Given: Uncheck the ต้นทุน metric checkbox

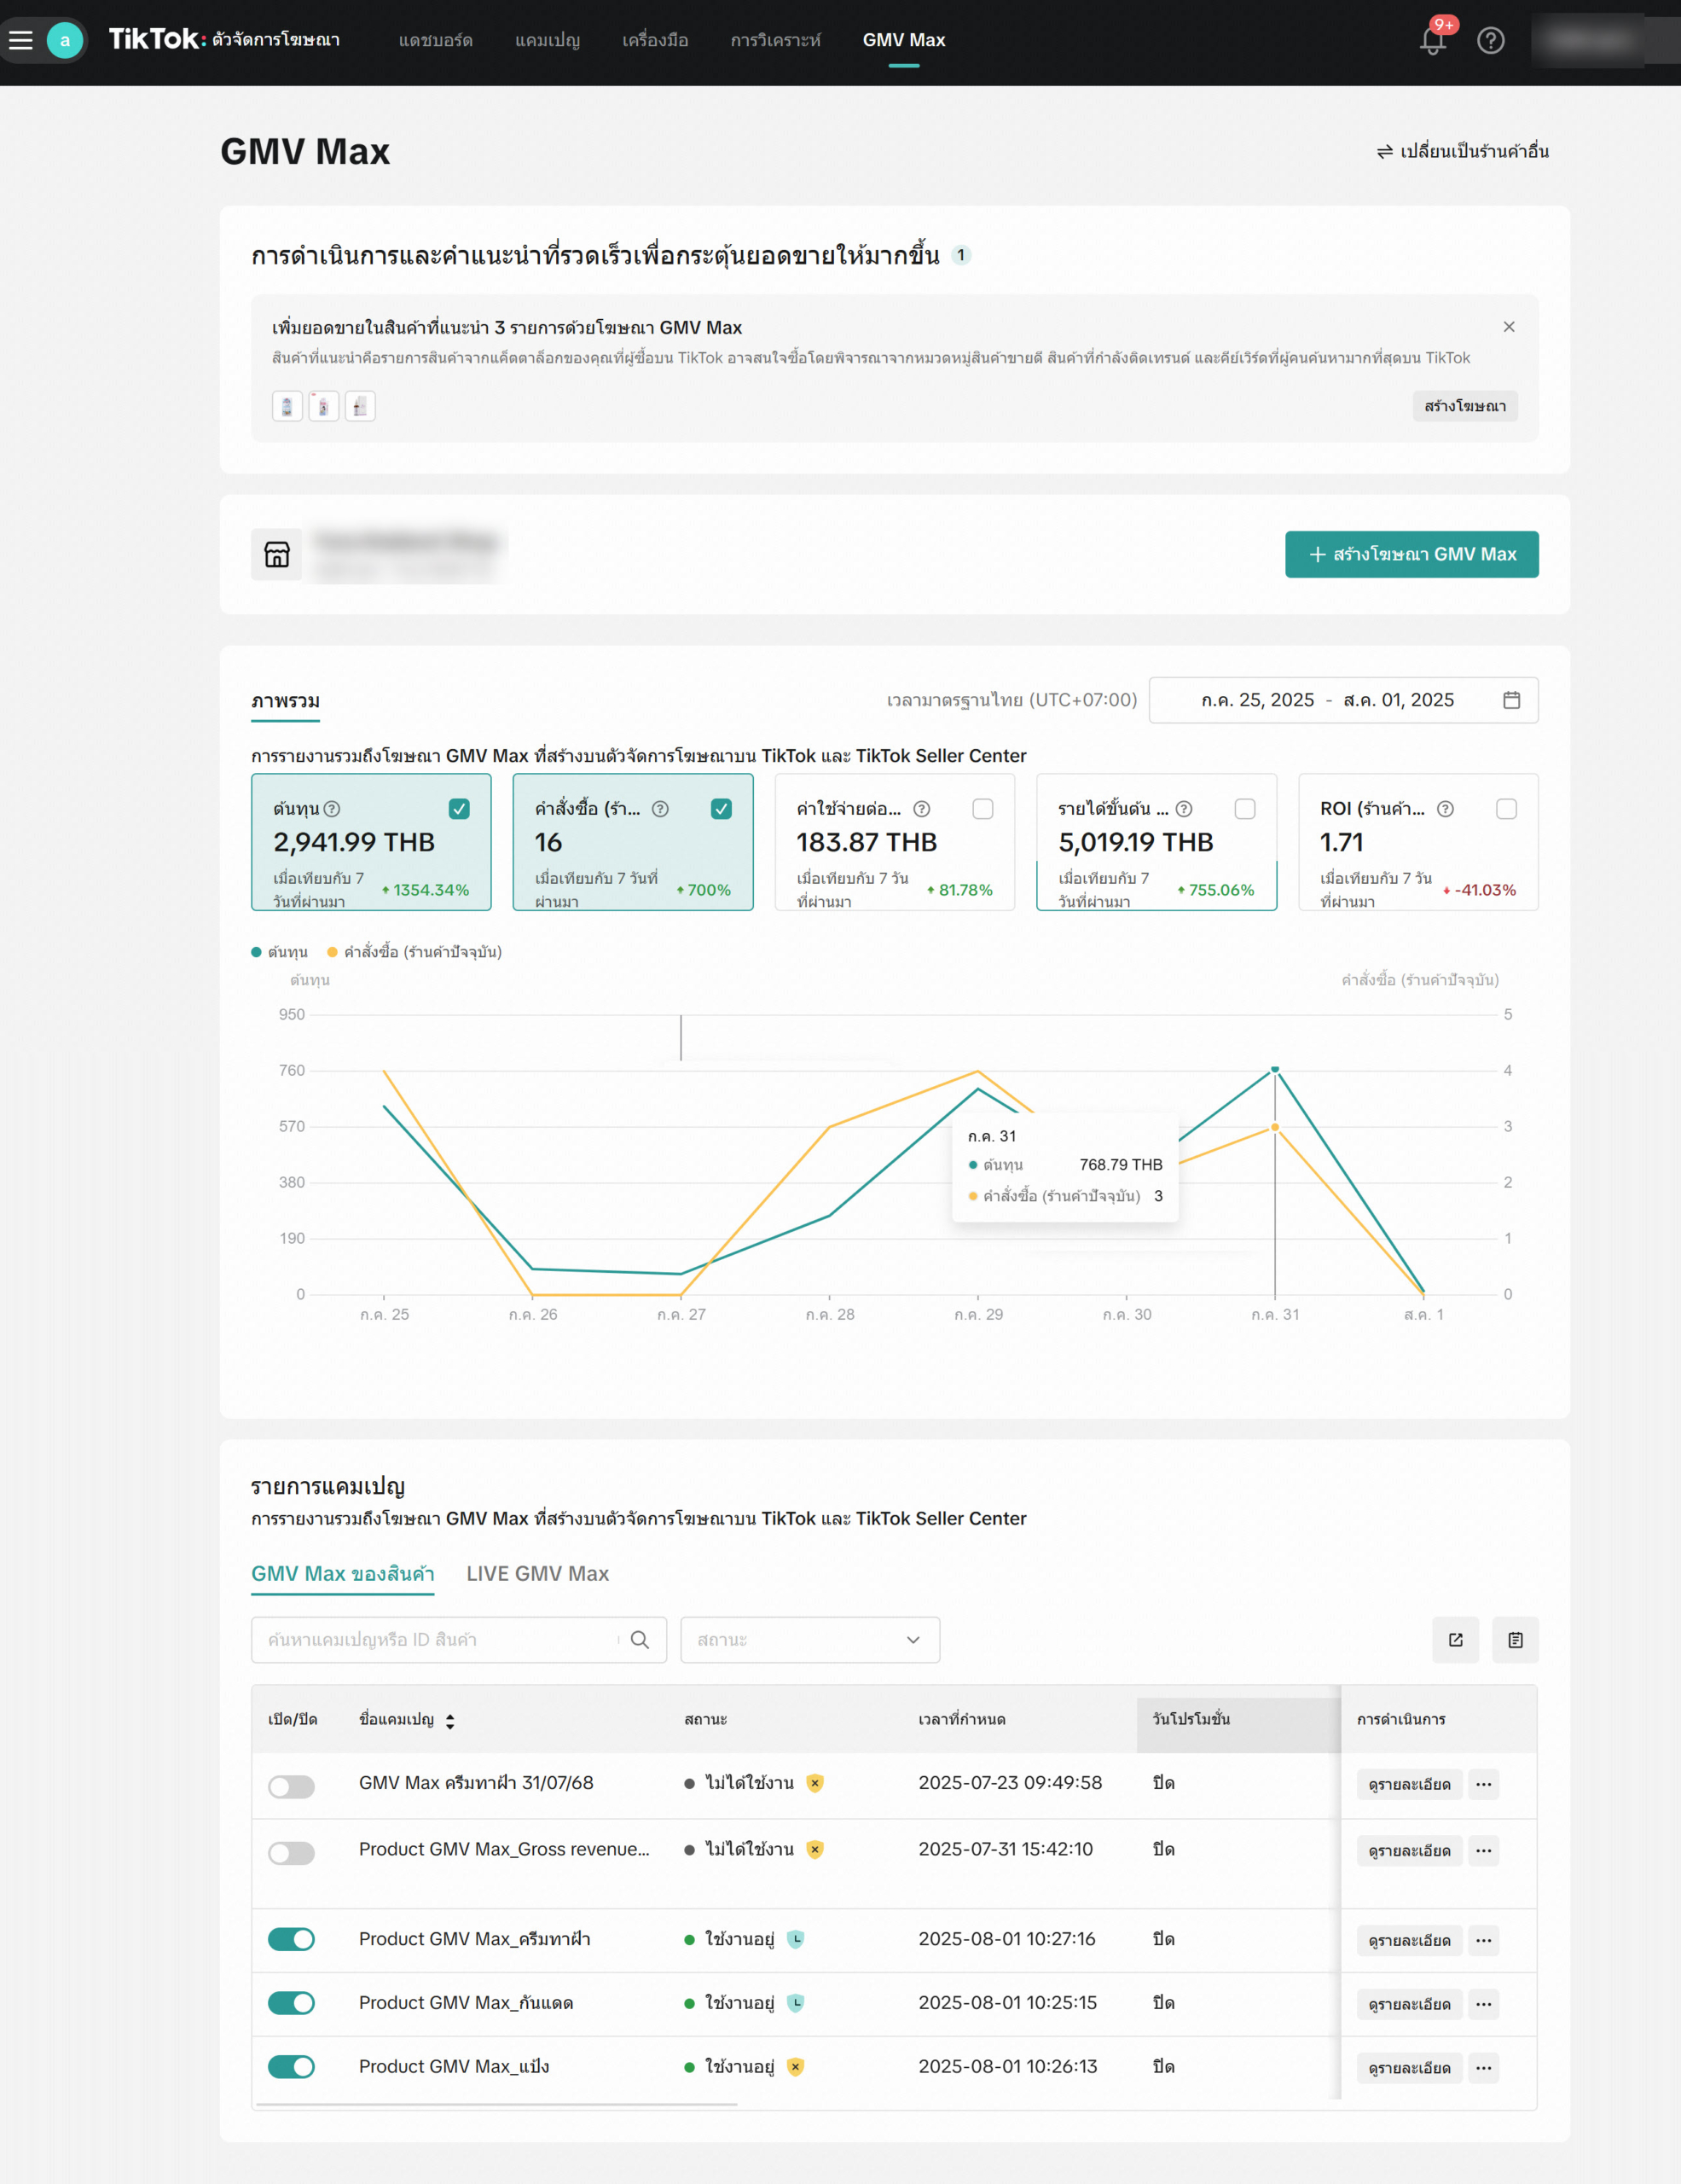Looking at the screenshot, I should [x=460, y=809].
